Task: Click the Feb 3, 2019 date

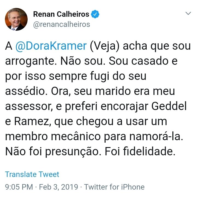Action: pyautogui.click(x=59, y=187)
